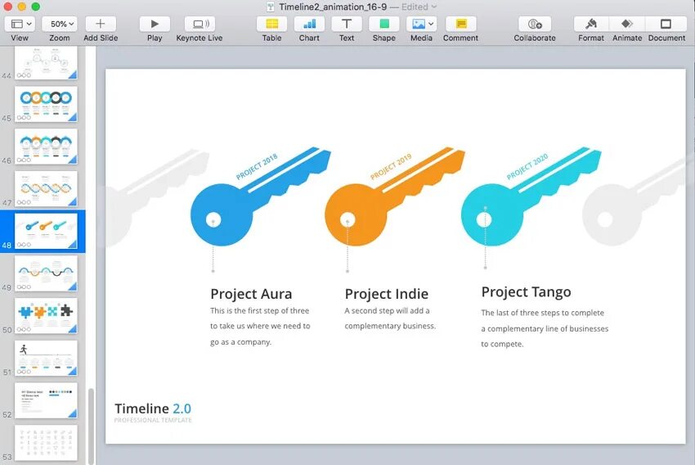Click the Timeline 2.0 title text
The image size is (695, 465).
[x=153, y=409]
